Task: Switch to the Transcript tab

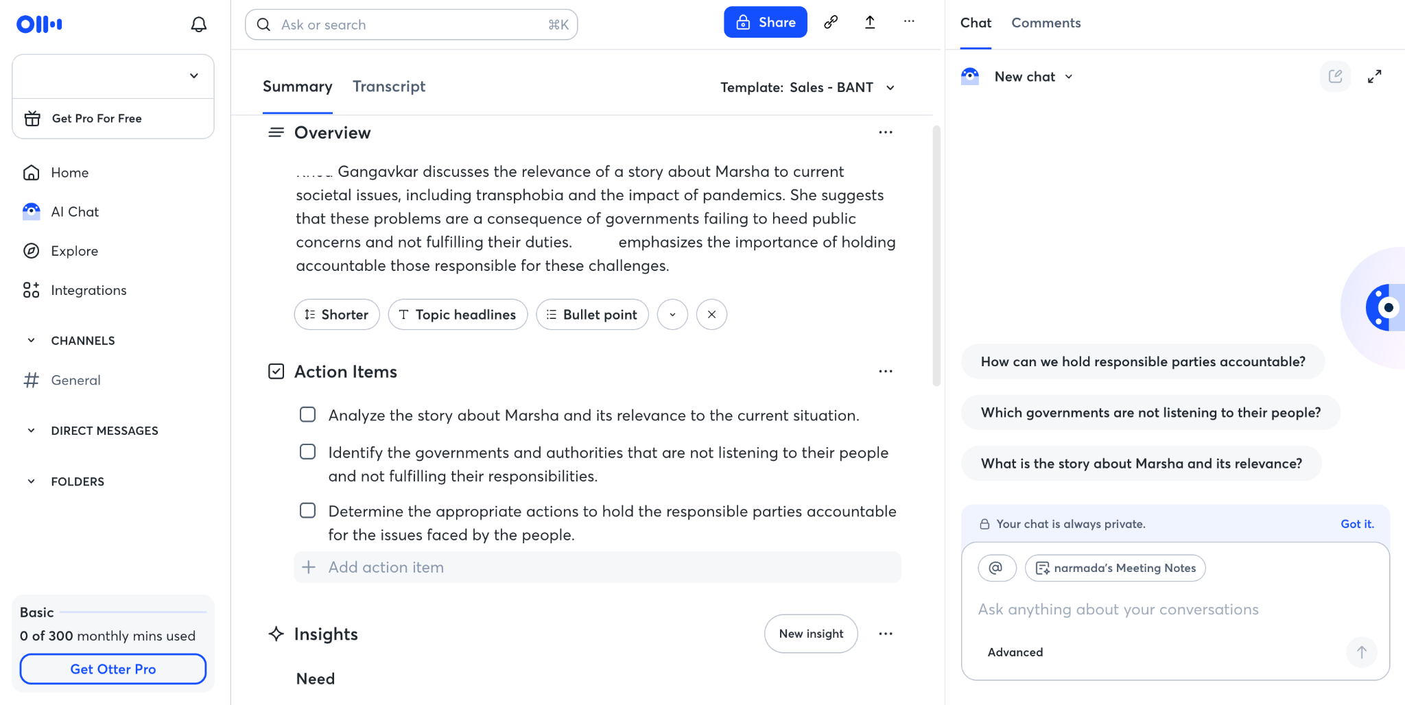Action: pyautogui.click(x=389, y=86)
